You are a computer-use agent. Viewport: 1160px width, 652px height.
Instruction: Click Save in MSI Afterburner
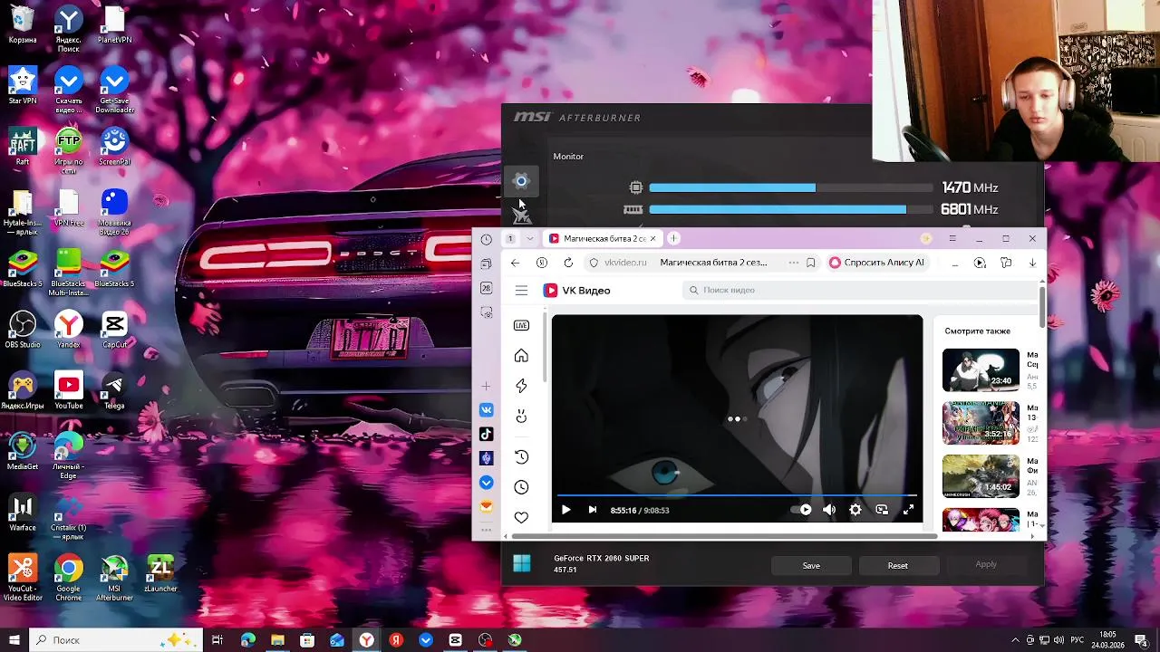point(811,565)
